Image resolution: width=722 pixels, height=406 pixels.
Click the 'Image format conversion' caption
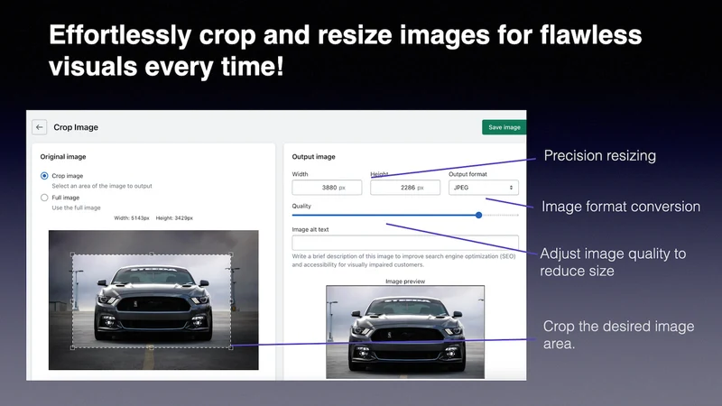[621, 207]
